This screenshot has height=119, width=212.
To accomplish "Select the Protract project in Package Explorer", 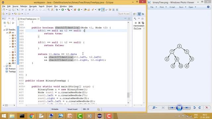I will (12, 69).
